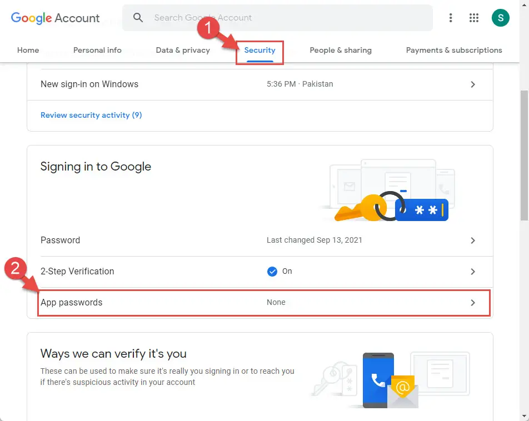Open the Google apps grid
The width and height of the screenshot is (529, 421).
pyautogui.click(x=473, y=18)
